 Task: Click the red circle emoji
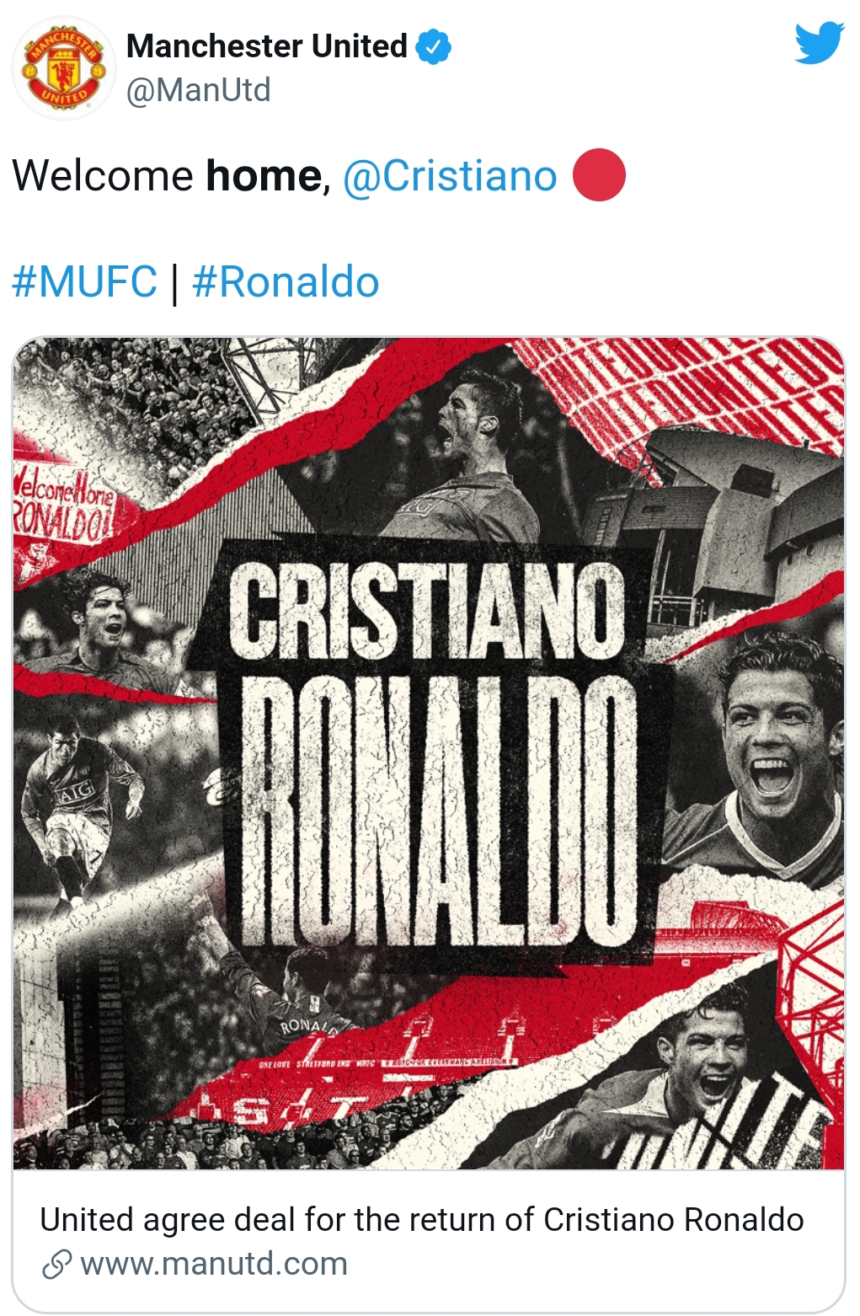[x=599, y=175]
